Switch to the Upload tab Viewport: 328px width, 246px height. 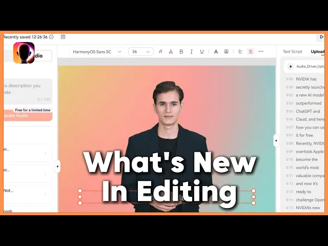[317, 51]
